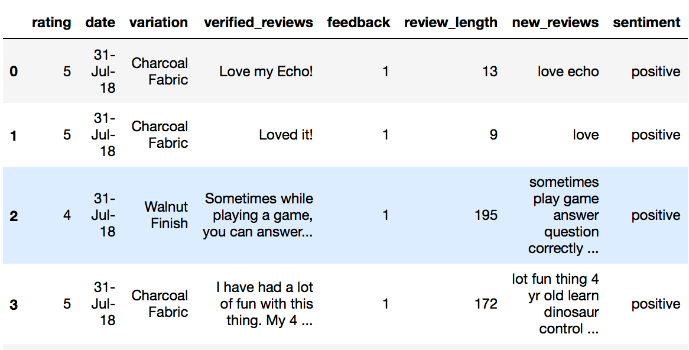Click the review_length column header
The image size is (689, 350).
tap(451, 22)
